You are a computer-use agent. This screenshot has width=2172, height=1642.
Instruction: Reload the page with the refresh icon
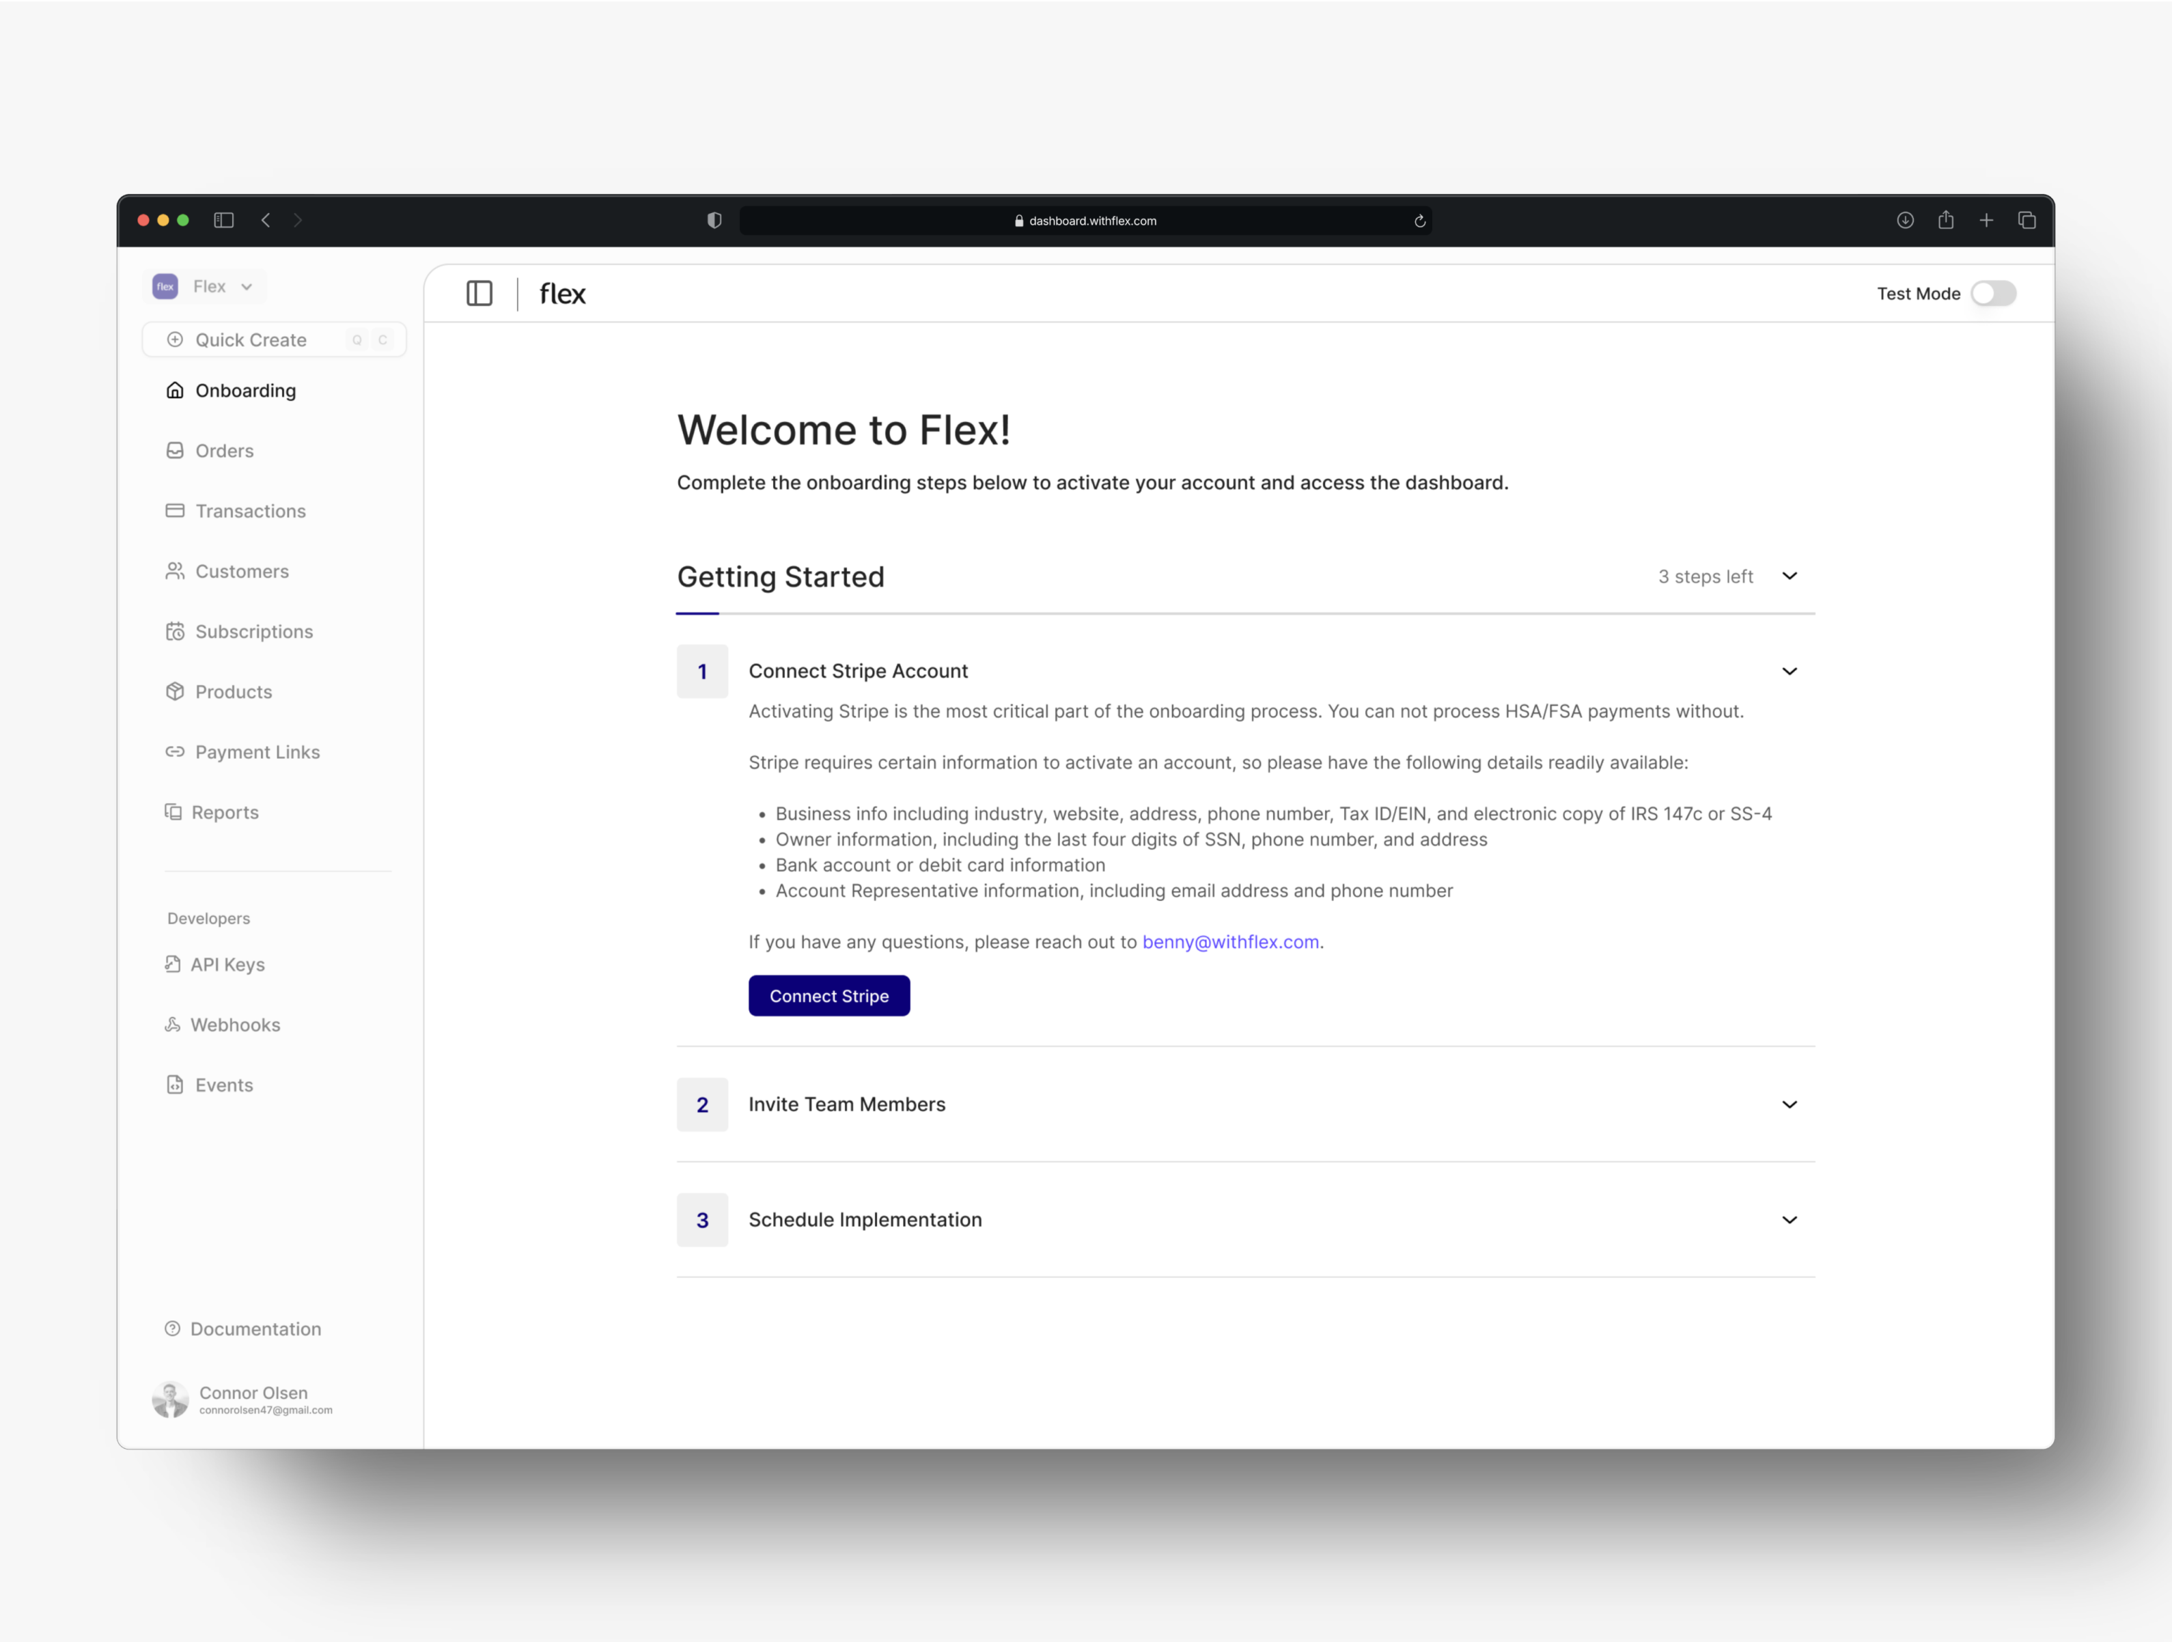(1419, 221)
